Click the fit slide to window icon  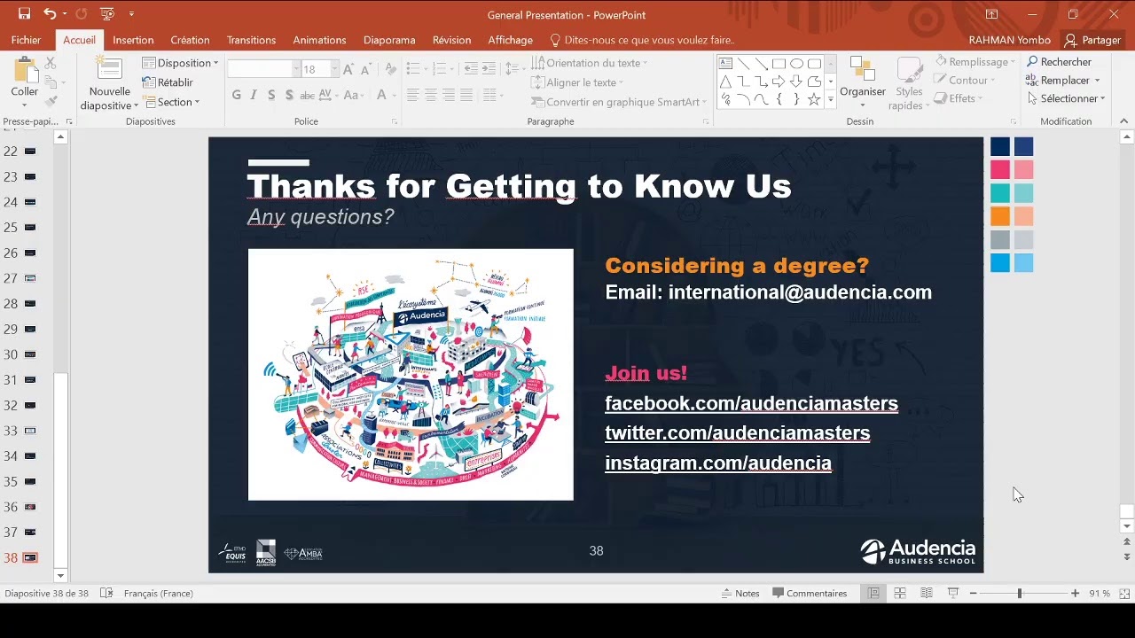click(x=1124, y=594)
